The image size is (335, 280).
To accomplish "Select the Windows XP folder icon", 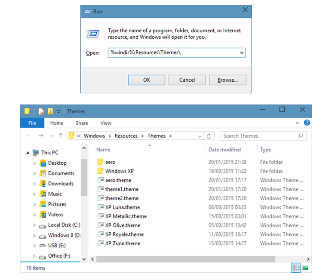I will point(100,171).
